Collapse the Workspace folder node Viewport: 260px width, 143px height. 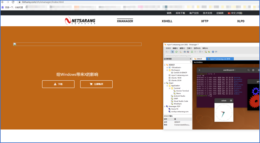coord(167,70)
